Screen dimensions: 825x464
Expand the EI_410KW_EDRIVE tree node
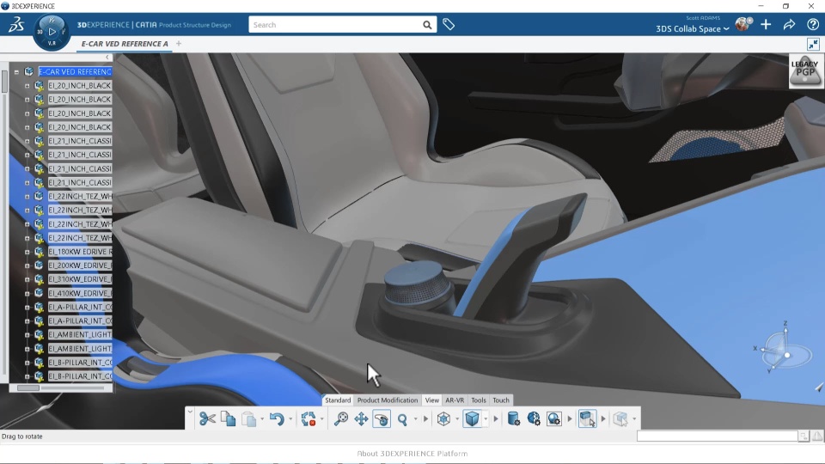27,294
